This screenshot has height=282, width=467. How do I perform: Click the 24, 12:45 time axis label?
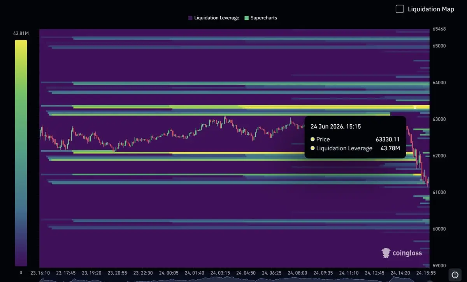click(374, 273)
